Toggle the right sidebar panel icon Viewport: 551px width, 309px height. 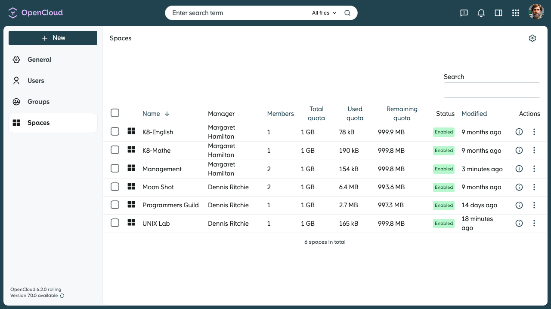498,13
